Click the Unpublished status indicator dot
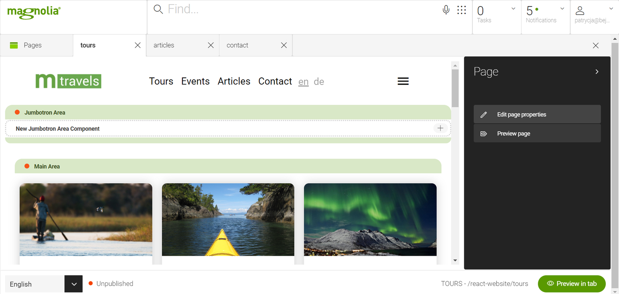 tap(91, 283)
